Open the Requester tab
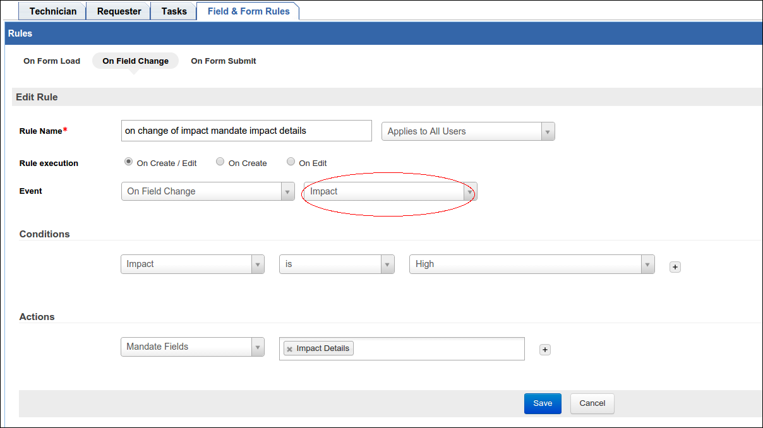 pyautogui.click(x=119, y=11)
